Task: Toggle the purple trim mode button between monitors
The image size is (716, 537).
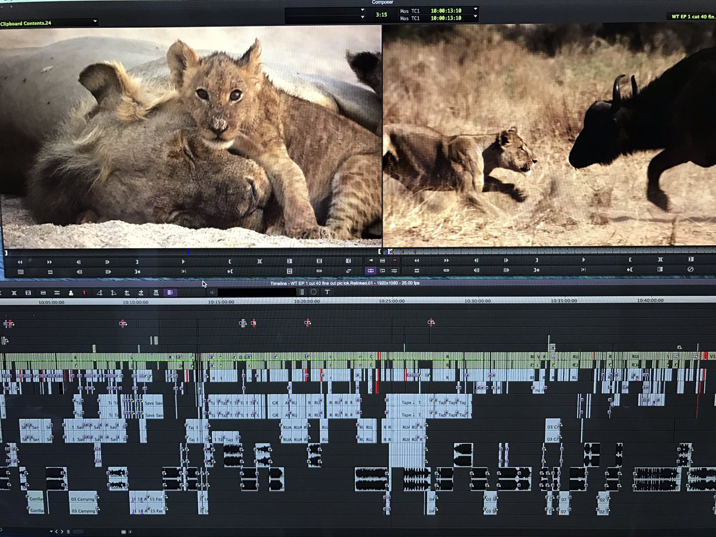Action: point(371,270)
